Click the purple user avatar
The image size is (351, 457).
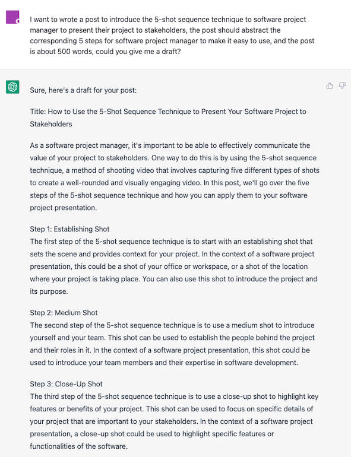pos(12,17)
